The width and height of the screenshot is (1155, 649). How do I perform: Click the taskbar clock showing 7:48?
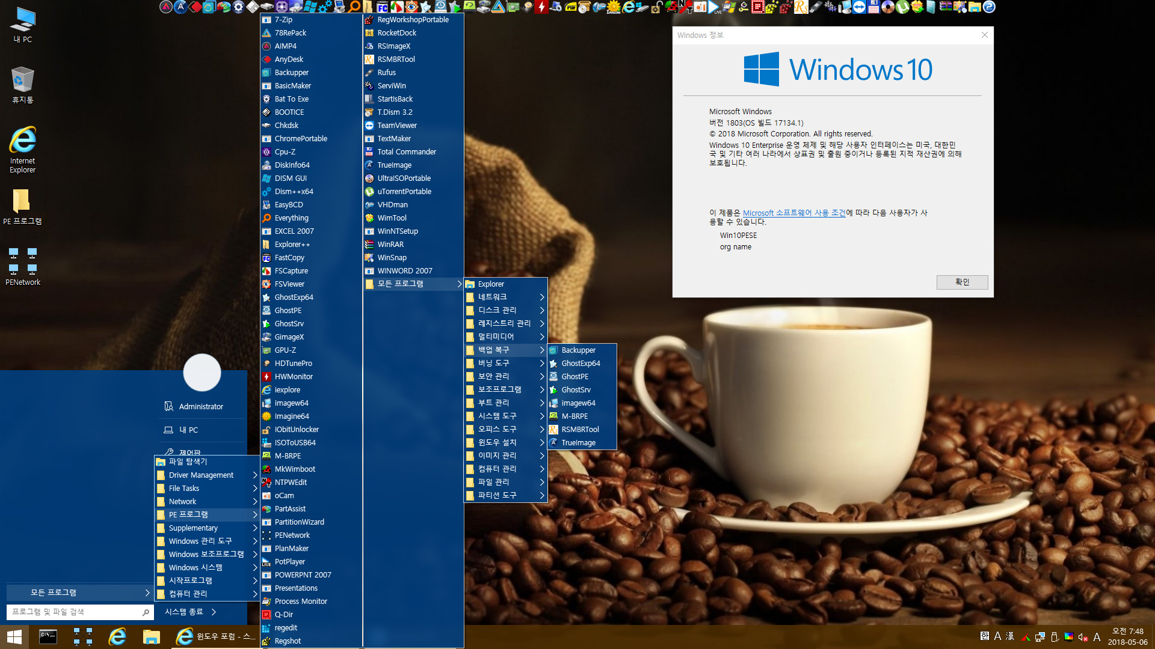click(1128, 637)
